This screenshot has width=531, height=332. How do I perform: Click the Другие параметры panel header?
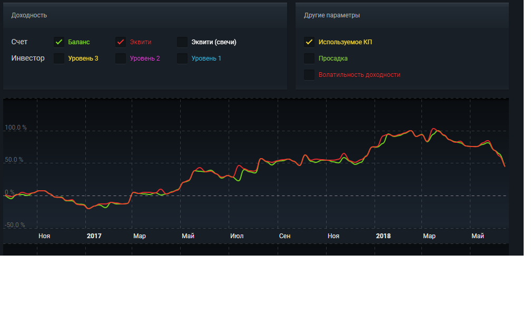click(332, 15)
